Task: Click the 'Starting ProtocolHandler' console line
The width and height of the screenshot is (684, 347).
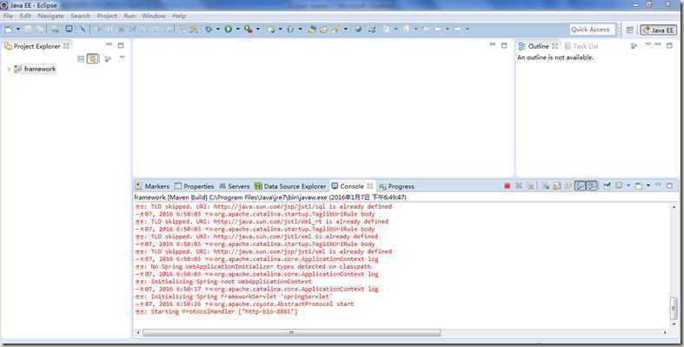Action: [x=216, y=311]
